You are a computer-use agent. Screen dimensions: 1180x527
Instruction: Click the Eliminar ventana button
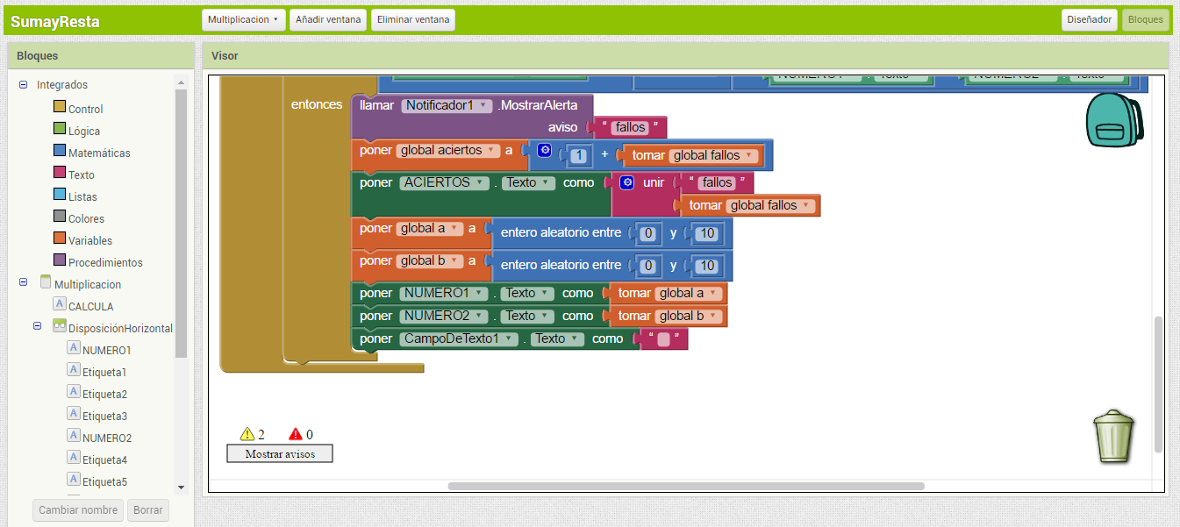pyautogui.click(x=413, y=19)
